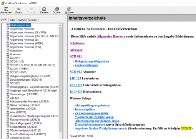Select the 'LID 123' tree entry
This screenshot has width=196, height=139.
[14, 98]
